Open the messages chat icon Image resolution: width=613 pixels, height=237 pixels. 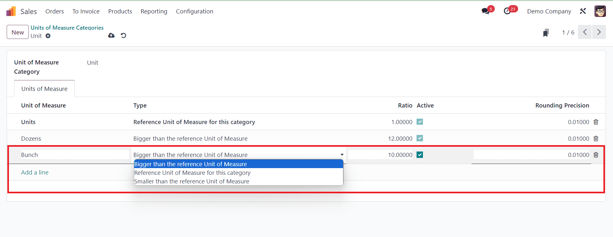[486, 11]
